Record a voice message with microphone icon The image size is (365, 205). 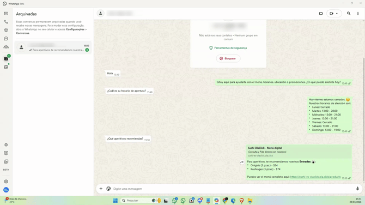point(357,189)
